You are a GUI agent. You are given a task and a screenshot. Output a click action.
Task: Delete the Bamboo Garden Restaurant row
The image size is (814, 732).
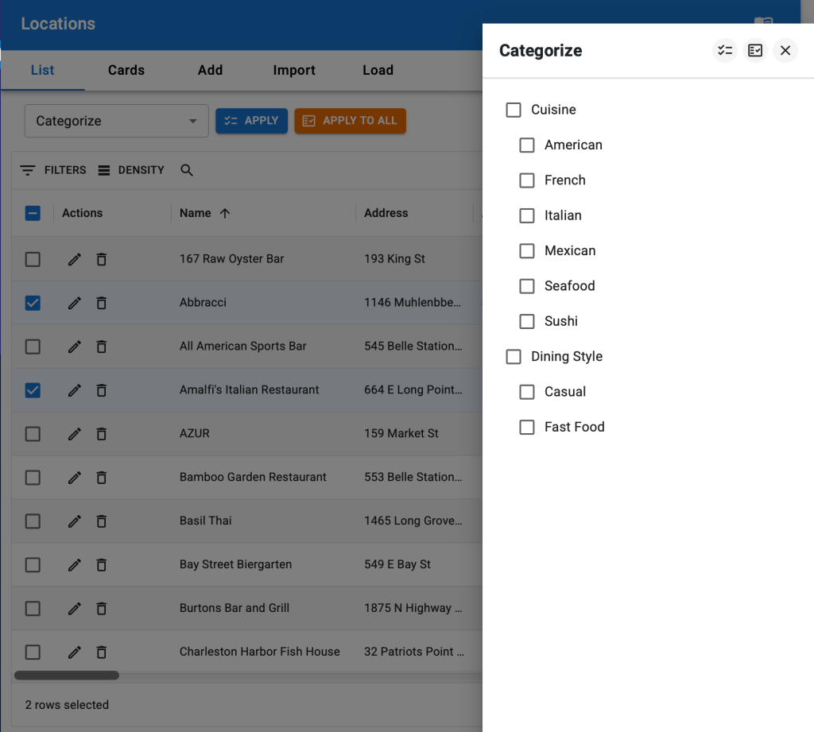102,477
